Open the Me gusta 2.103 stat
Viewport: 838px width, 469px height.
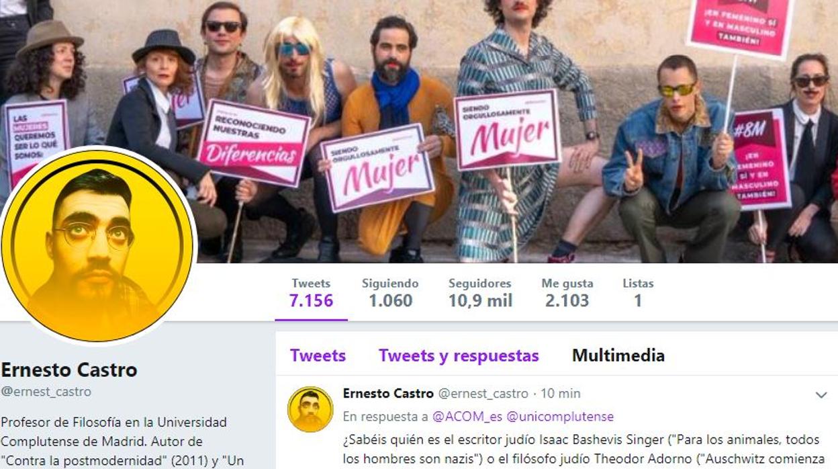click(x=567, y=293)
